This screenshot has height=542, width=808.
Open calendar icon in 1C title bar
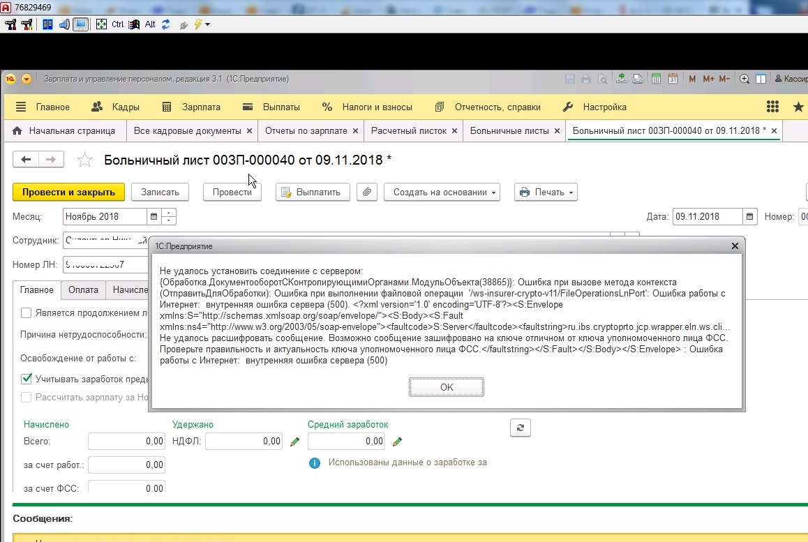673,79
